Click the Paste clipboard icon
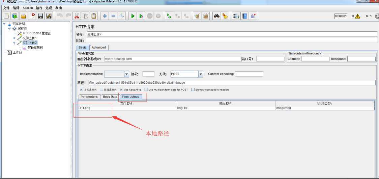The height and width of the screenshot is (179, 379). [x=94, y=16]
